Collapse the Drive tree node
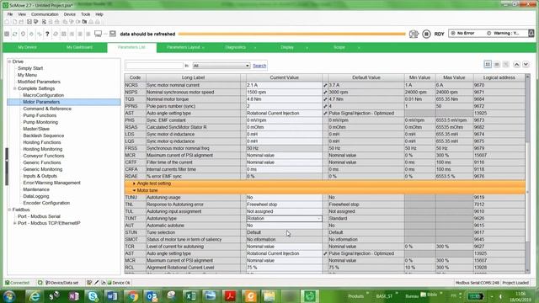This screenshot has width=539, height=303. [x=9, y=61]
